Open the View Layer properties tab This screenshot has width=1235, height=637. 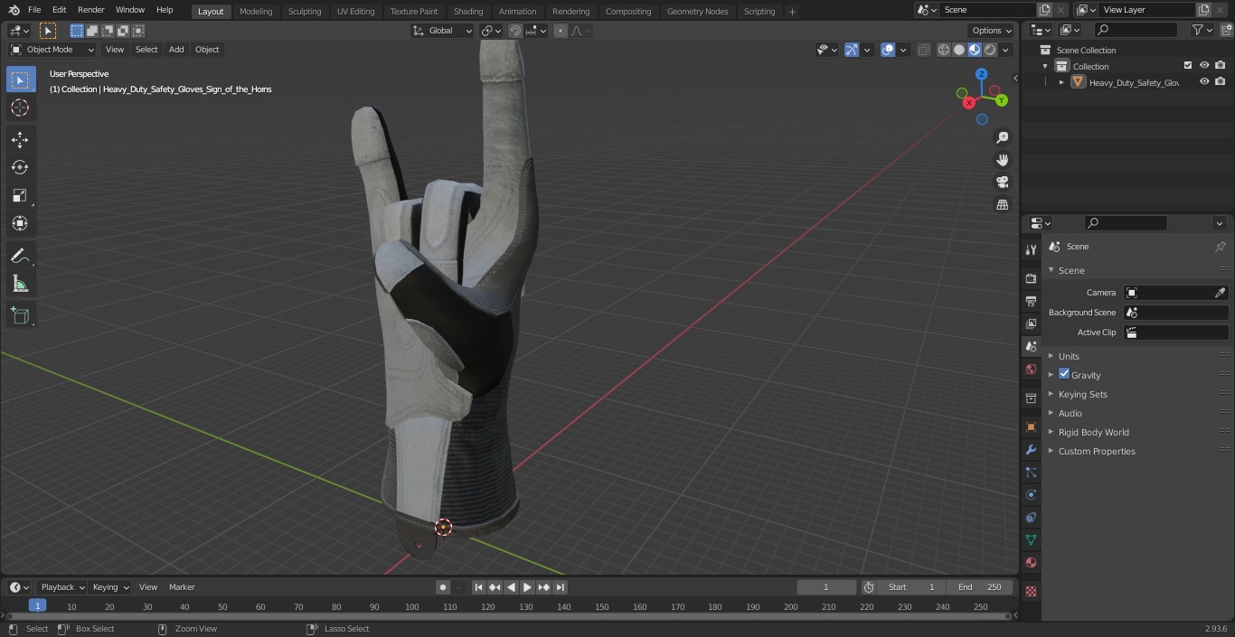1031,323
